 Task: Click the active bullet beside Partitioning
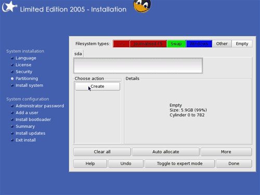click(12, 79)
